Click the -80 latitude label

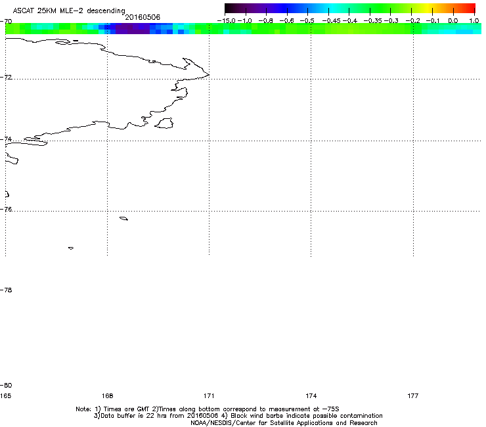(x=6, y=385)
